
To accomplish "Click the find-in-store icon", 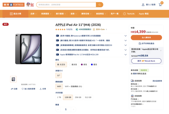I will point(140,43).
